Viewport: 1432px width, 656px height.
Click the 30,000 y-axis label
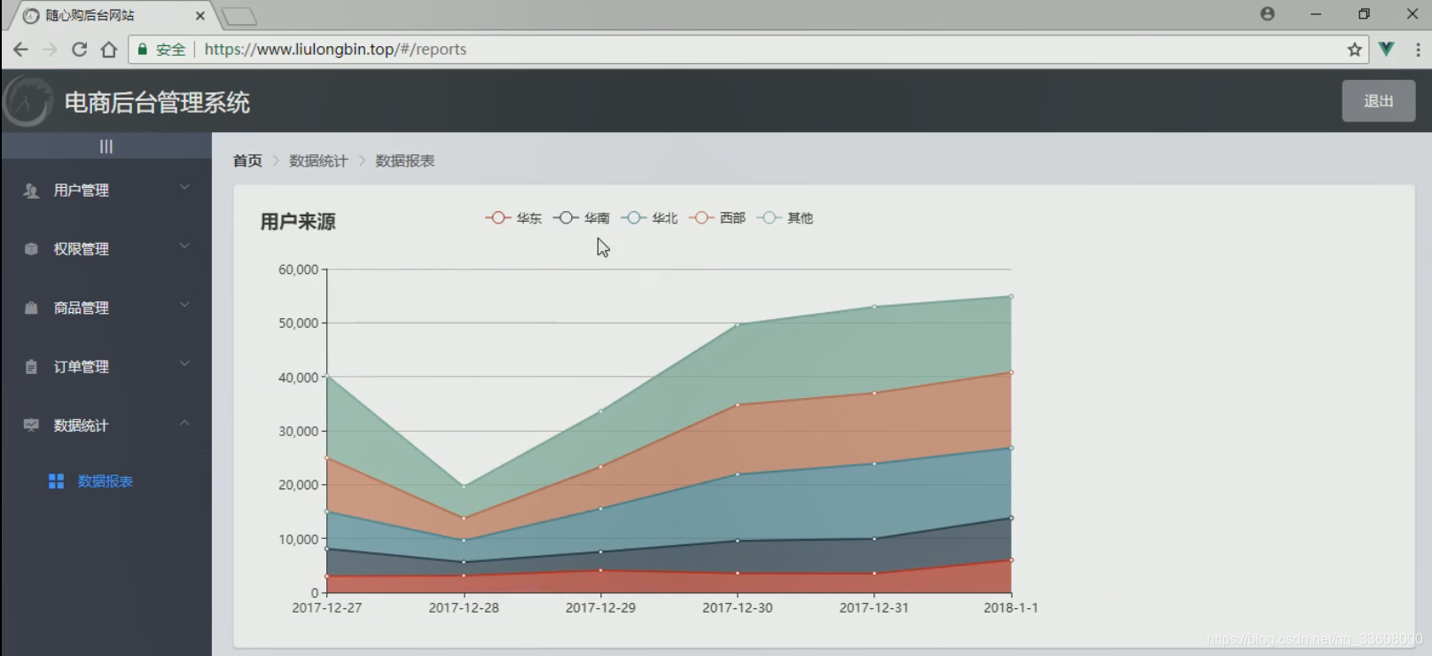[x=298, y=432]
